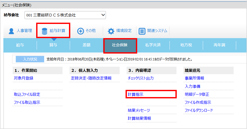Open the 計算結果情報 link

pyautogui.click(x=140, y=118)
